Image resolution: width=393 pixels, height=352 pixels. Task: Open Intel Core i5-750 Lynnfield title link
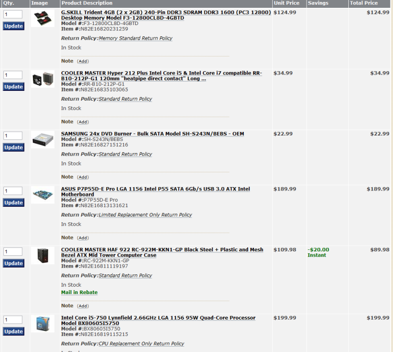point(158,321)
